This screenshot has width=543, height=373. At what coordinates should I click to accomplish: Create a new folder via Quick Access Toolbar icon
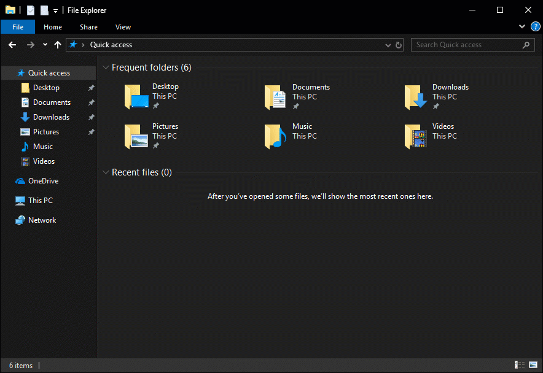pos(44,10)
